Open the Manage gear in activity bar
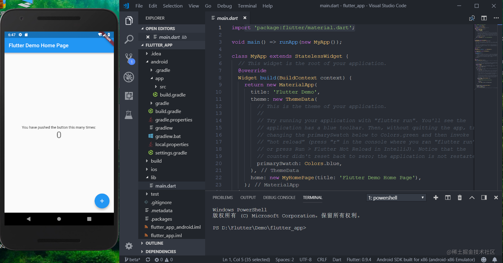503x263 pixels. (129, 246)
